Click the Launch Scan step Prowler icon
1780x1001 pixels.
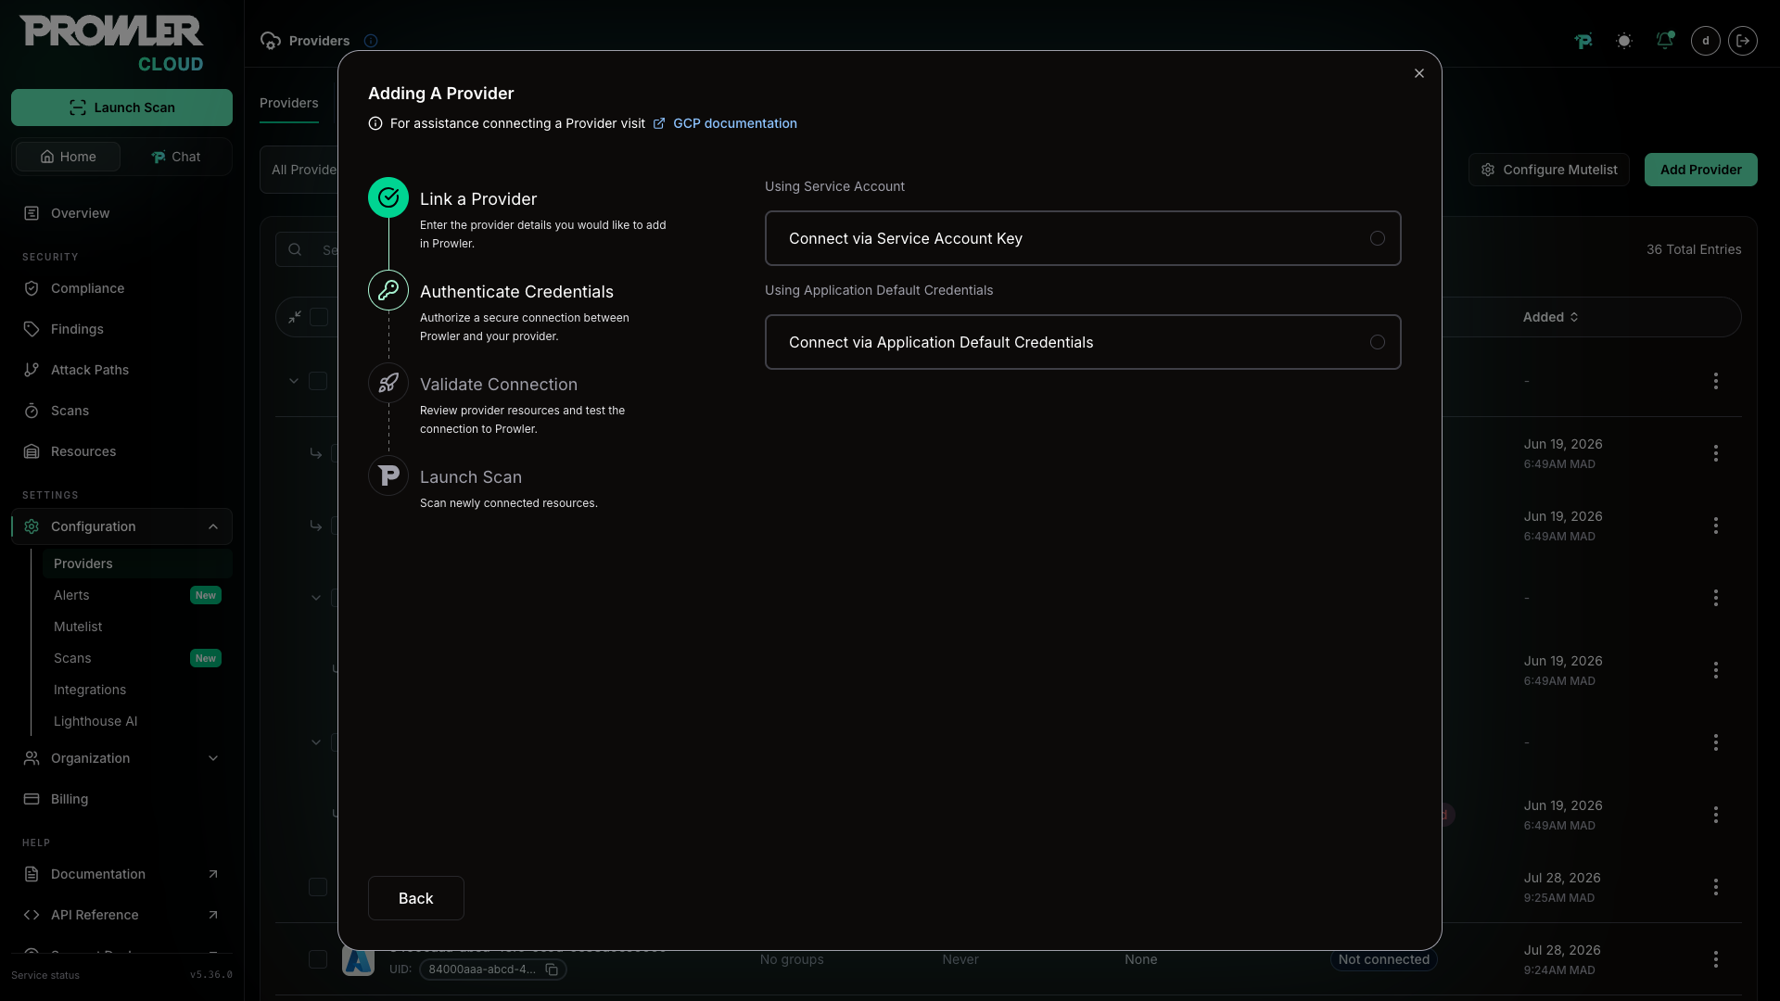[388, 475]
